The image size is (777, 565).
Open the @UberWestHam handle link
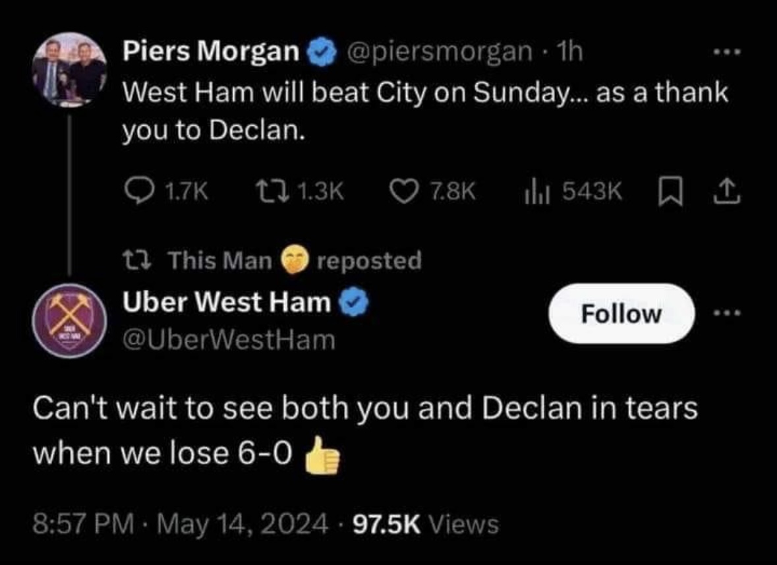pos(229,340)
